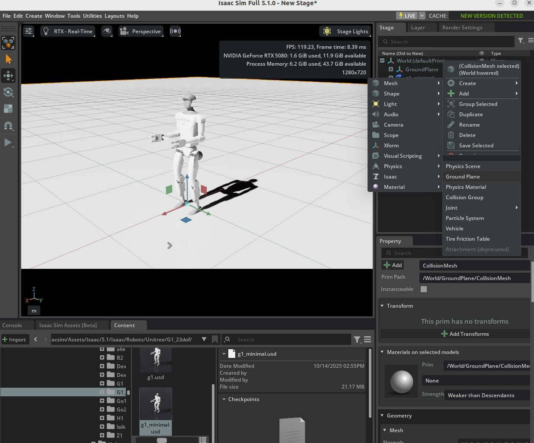
Task: Open Stage panel filter funnel icon
Action: [521, 41]
